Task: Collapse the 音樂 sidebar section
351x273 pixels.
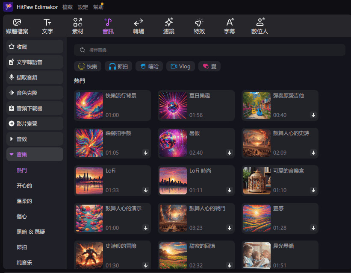Action: pyautogui.click(x=34, y=154)
